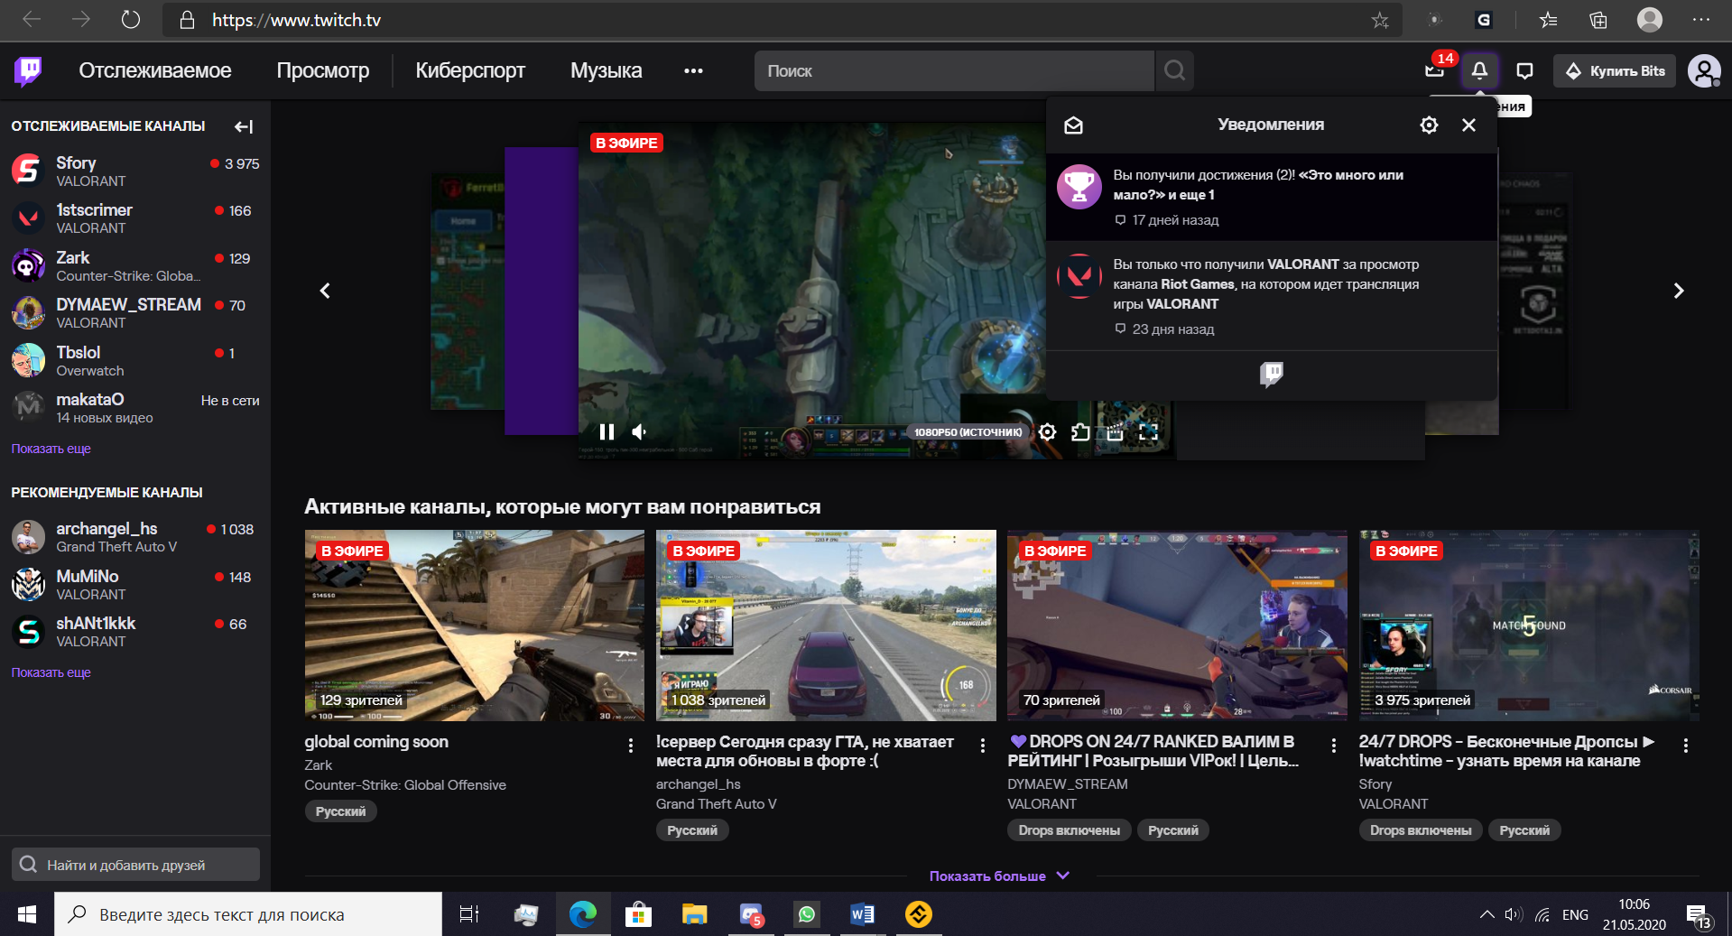
Task: Open browser collections icon
Action: [1598, 20]
